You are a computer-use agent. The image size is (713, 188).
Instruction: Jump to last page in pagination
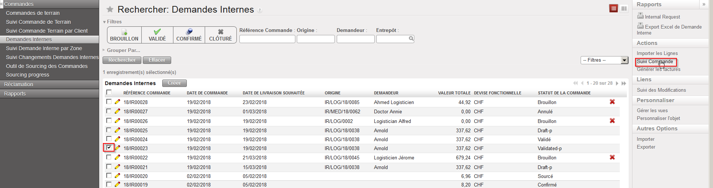click(x=624, y=83)
